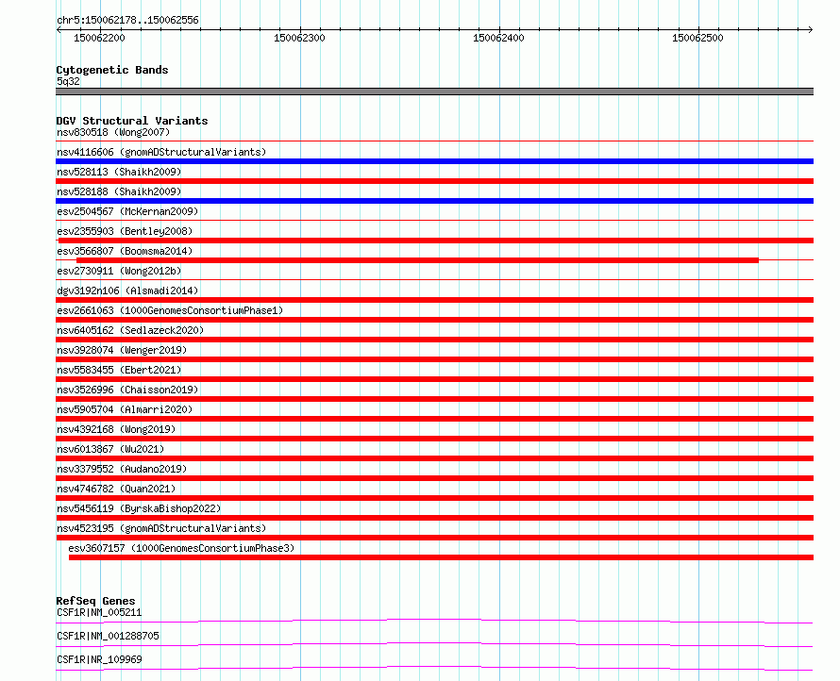Open the nsv6013867 (Wu2021) variant
The width and height of the screenshot is (840, 681).
click(x=110, y=449)
